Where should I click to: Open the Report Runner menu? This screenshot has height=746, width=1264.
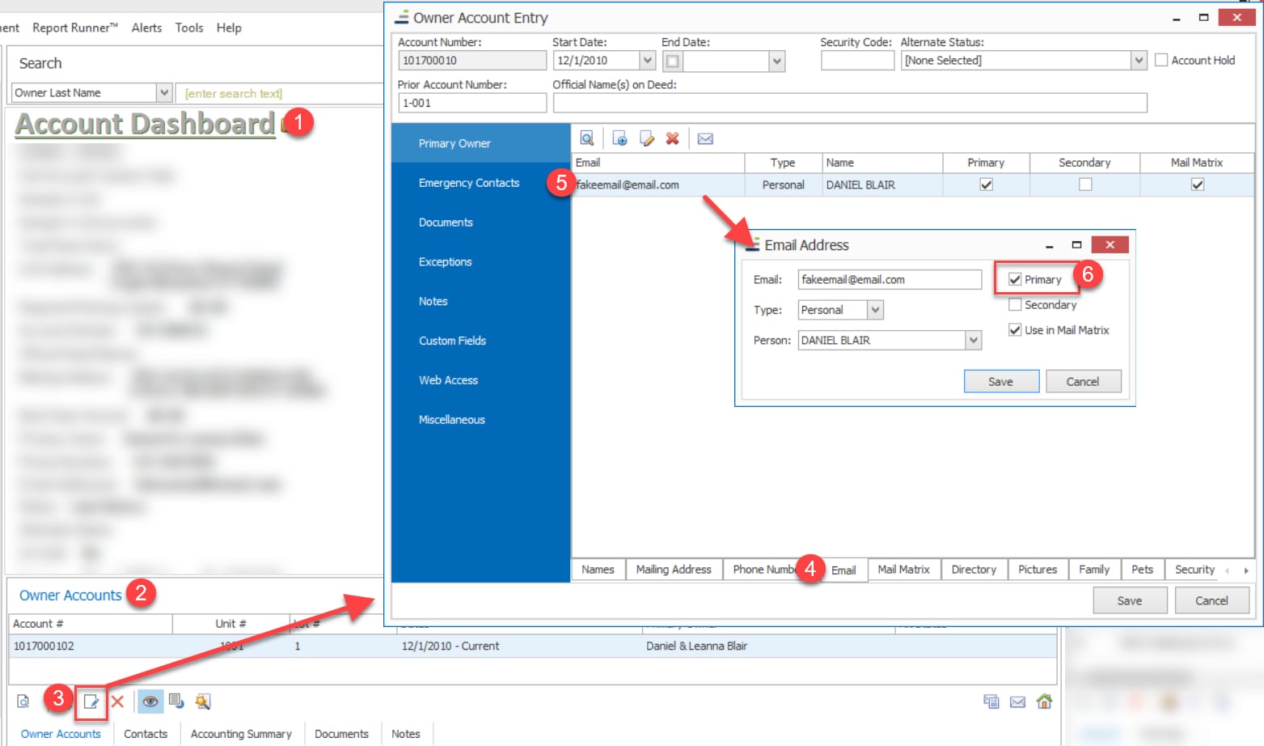click(75, 28)
